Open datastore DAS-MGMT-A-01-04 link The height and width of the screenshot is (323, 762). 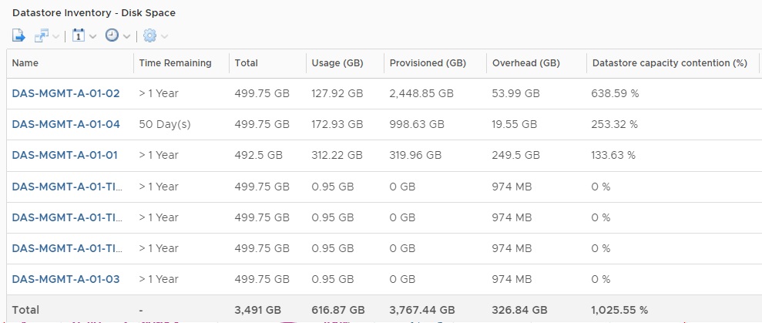65,125
